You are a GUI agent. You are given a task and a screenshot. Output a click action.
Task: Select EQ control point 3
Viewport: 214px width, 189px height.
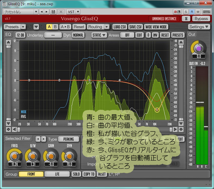click(x=89, y=80)
